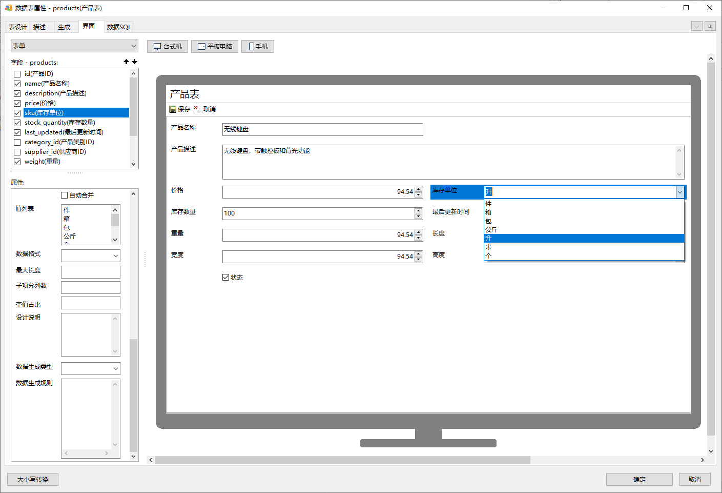Screen dimensions: 722x493
Task: Click the cancel icon in form toolbar
Action: pyautogui.click(x=198, y=109)
